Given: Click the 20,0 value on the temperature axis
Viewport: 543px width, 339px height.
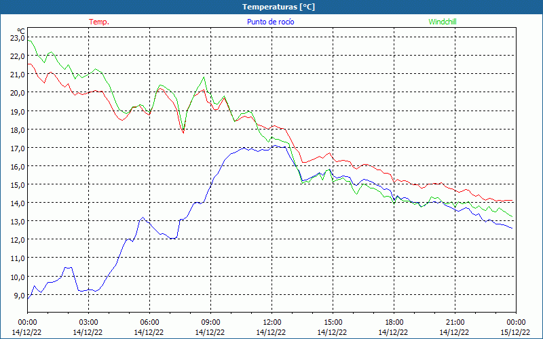Looking at the screenshot, I should [18, 93].
